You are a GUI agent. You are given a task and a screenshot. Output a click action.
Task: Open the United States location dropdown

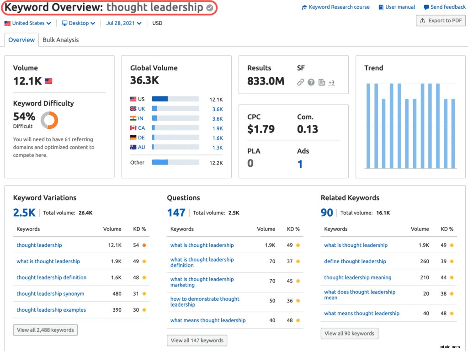tap(27, 23)
